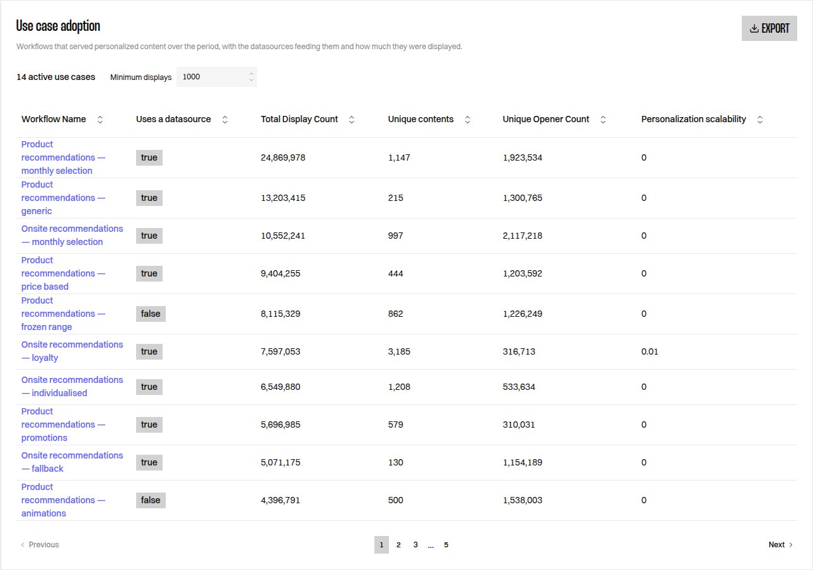Sort by Unique contents icon
The width and height of the screenshot is (813, 570).
pos(467,119)
